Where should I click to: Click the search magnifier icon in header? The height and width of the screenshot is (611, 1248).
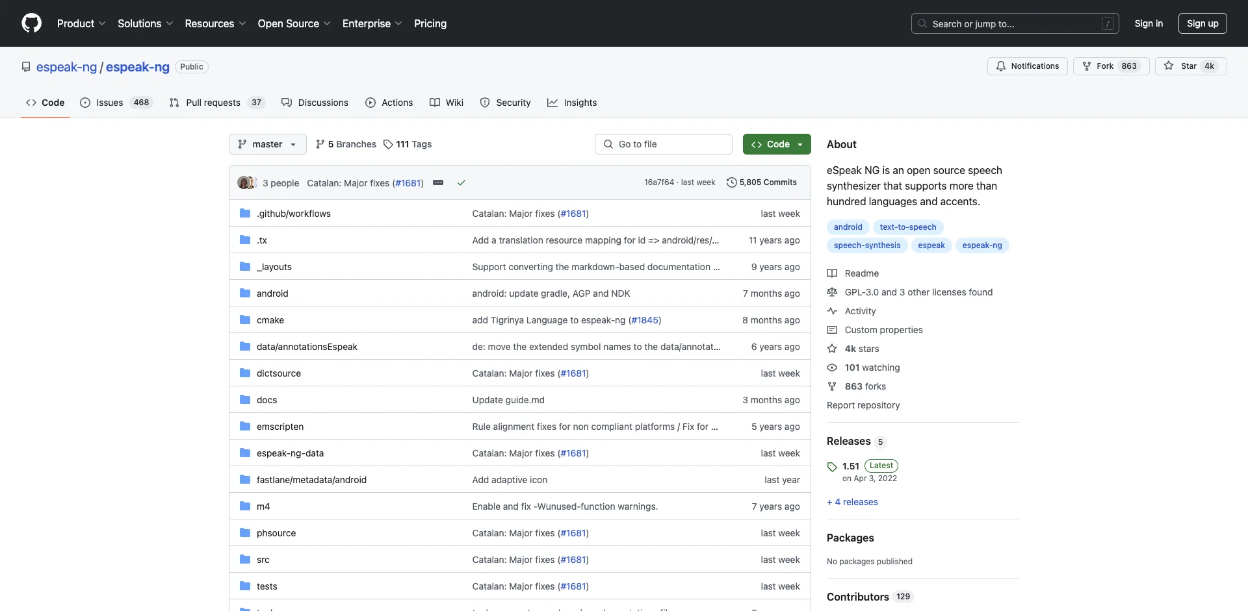[922, 23]
